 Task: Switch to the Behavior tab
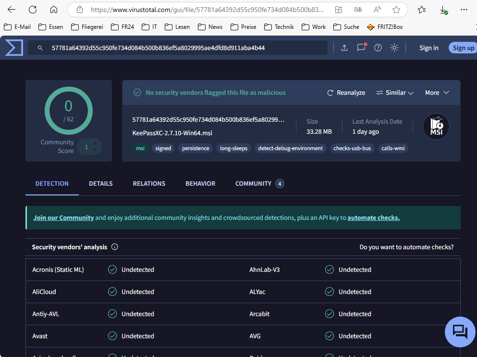point(200,183)
